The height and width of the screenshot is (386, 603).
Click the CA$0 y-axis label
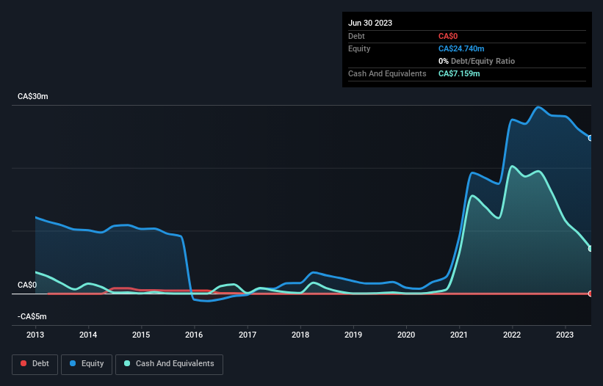pos(27,285)
